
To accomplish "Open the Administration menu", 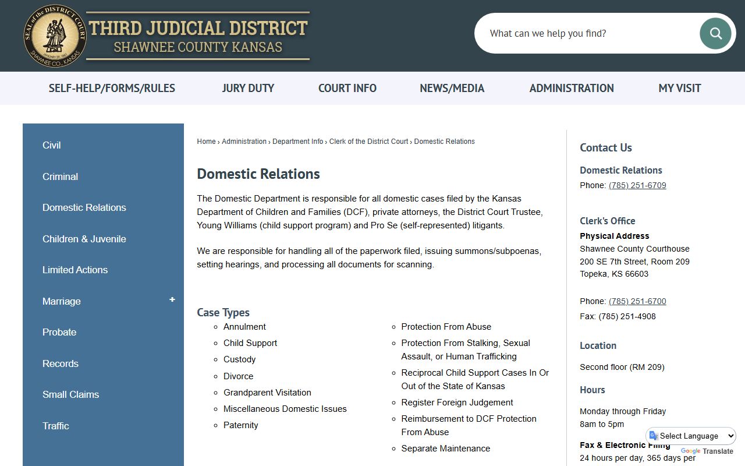I will (x=572, y=89).
